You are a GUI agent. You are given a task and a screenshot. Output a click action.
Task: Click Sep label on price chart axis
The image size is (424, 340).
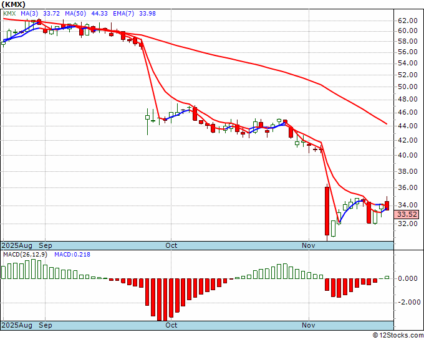(x=46, y=245)
